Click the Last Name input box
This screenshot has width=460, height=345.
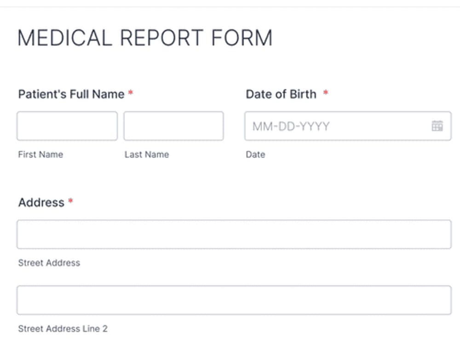tap(173, 126)
